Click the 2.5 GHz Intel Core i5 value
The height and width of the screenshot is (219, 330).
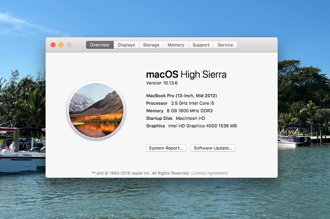[193, 103]
